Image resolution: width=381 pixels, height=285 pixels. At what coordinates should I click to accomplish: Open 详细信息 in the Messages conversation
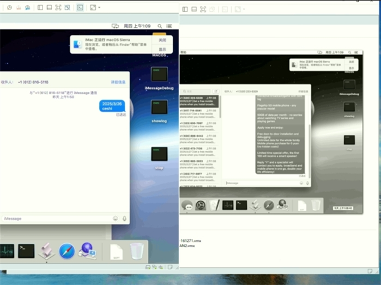coord(118,82)
